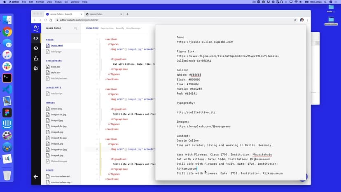Click Upload images link
341x192 pixels.
(59, 161)
